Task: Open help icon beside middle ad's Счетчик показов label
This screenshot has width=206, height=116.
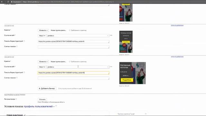Action: coord(17,46)
